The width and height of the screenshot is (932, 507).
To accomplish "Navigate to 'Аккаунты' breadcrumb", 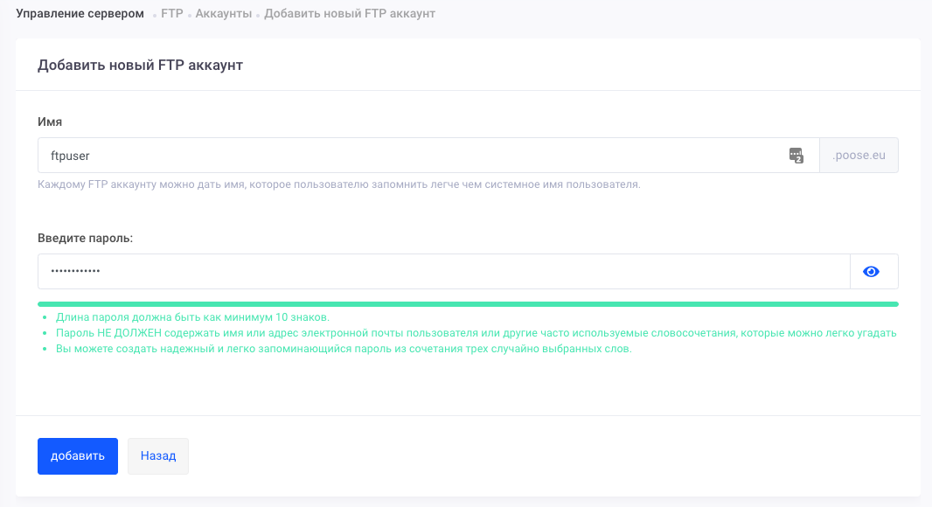I will coord(224,14).
